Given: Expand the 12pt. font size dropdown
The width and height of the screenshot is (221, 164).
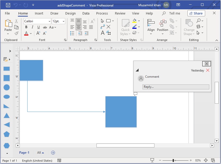Looking at the screenshot, I should [x=64, y=21].
